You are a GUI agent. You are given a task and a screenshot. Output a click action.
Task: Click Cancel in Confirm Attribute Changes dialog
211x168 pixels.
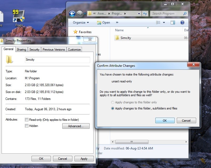(186, 121)
